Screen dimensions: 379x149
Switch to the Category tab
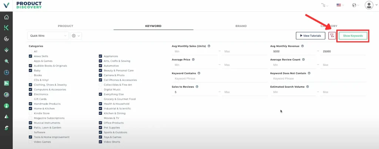[329, 26]
